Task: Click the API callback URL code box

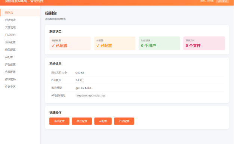Action: [x=91, y=96]
